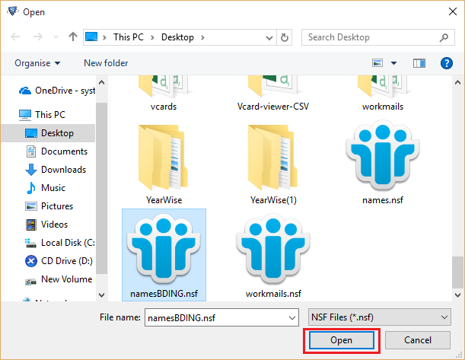The image size is (465, 360).
Task: Click the search magnifier icon
Action: pos(444,37)
